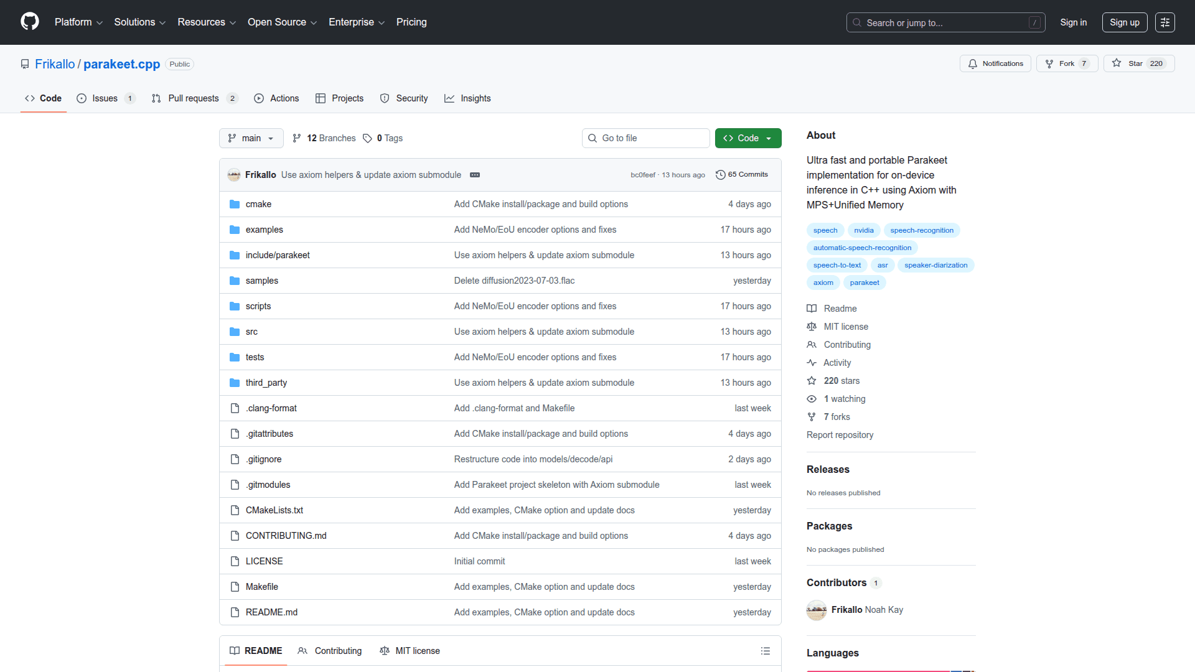Open the main branch dropdown
1195x672 pixels.
click(x=251, y=138)
